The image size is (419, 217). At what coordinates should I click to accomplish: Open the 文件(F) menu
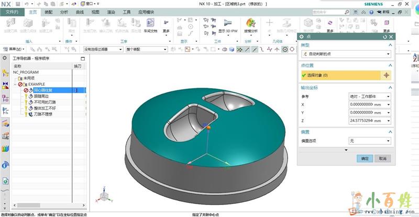point(10,11)
